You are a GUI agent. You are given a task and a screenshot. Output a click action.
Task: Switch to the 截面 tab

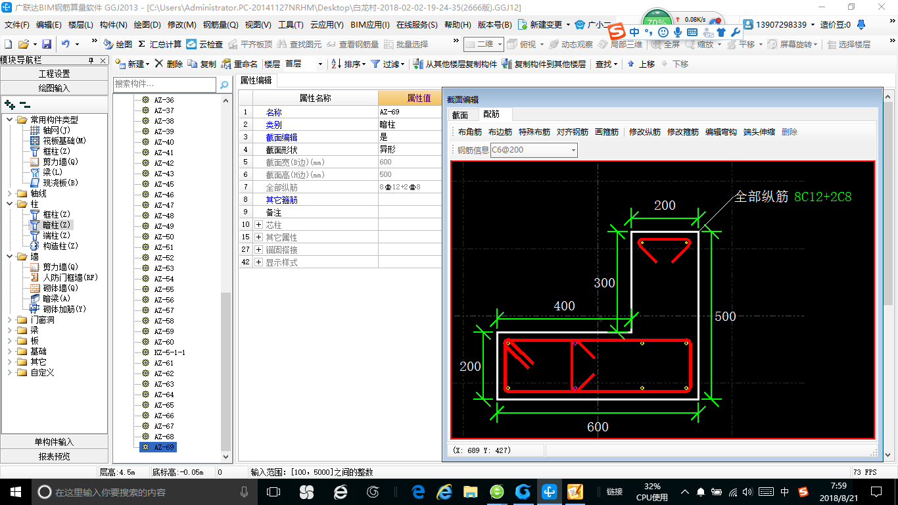click(460, 114)
